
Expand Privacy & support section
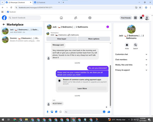pyautogui.click(x=131, y=70)
